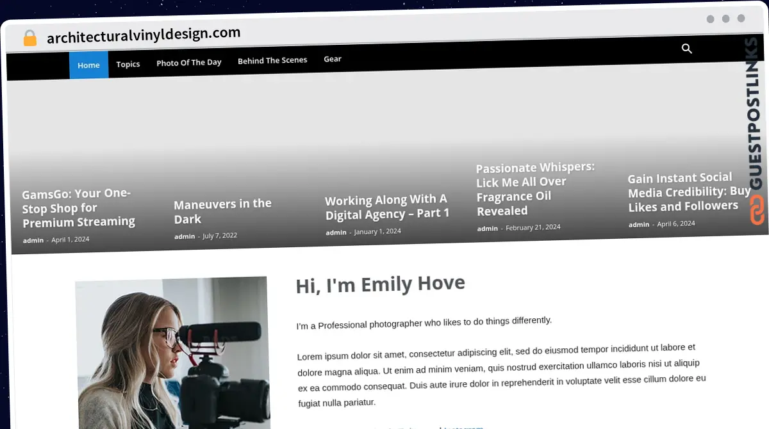Click admin author under the GamsGo post
The height and width of the screenshot is (429, 769).
click(x=33, y=241)
